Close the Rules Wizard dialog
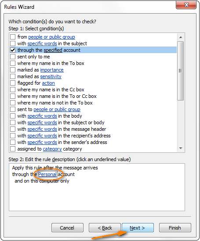 pos(186,5)
